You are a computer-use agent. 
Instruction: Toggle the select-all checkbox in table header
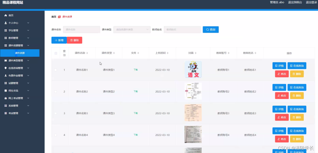56,53
